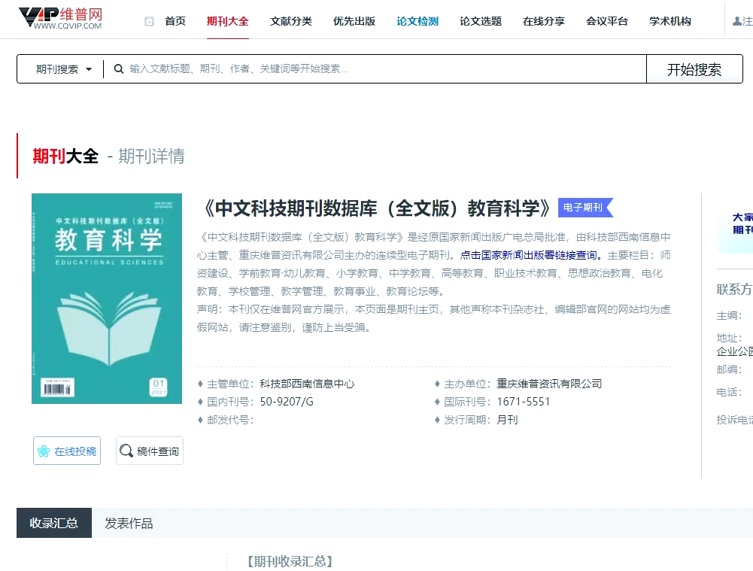This screenshot has height=571, width=753.
Task: Open 论文选题 nav item
Action: coord(481,21)
